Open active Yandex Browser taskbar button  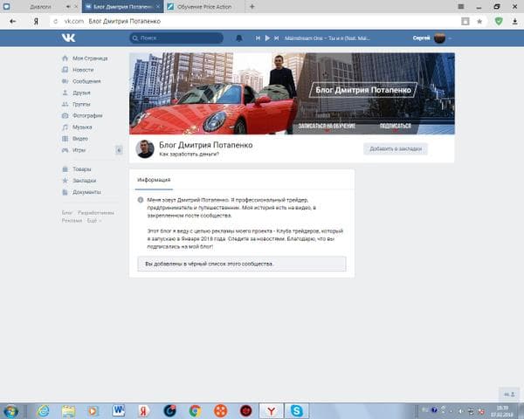272,411
